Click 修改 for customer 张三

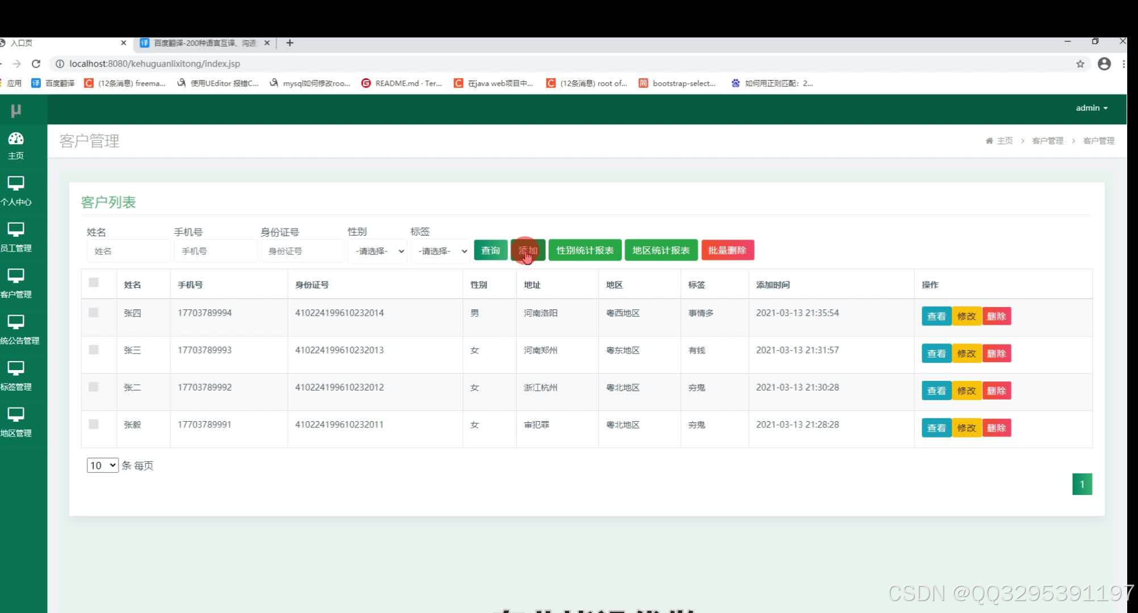(967, 354)
